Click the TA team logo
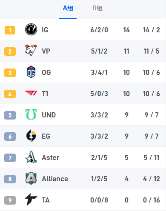Image resolution: width=166 pixels, height=211 pixels. pos(31,200)
